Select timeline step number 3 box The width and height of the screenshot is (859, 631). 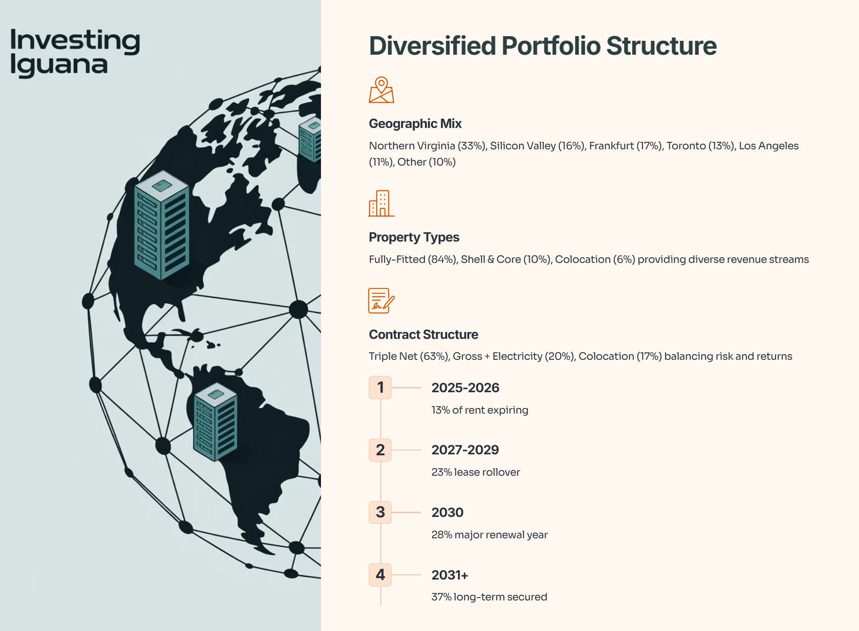[380, 512]
